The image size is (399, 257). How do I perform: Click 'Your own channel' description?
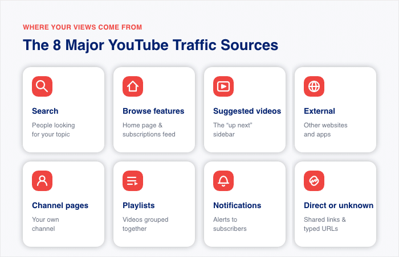(x=46, y=224)
